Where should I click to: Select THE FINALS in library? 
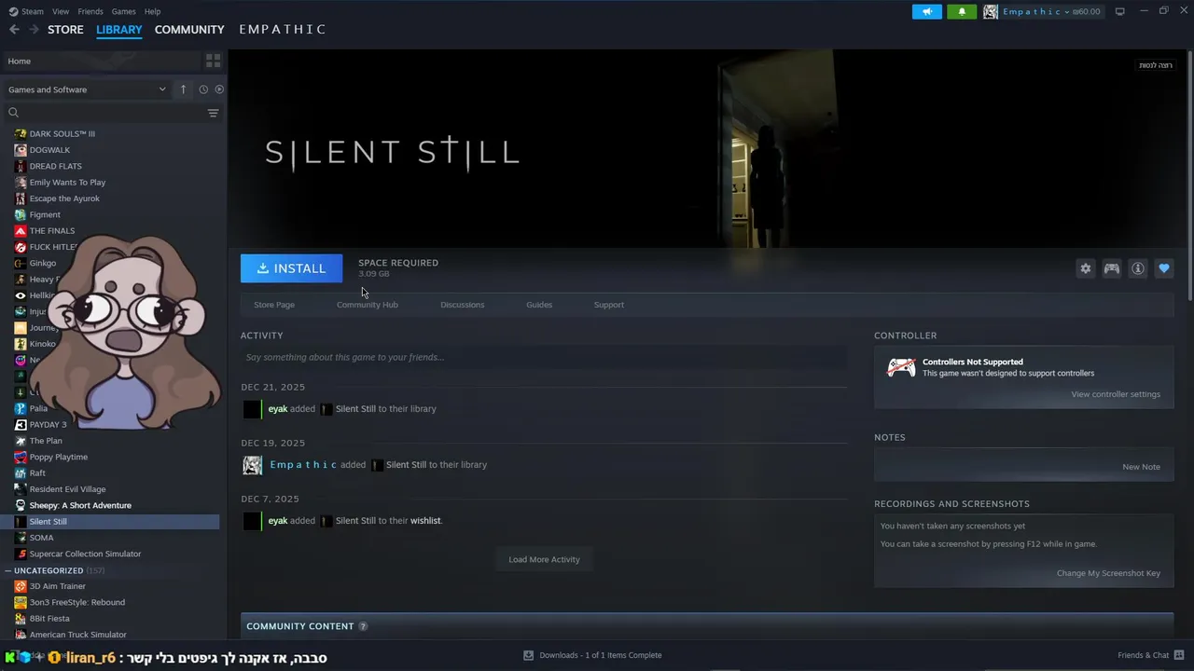click(x=52, y=231)
